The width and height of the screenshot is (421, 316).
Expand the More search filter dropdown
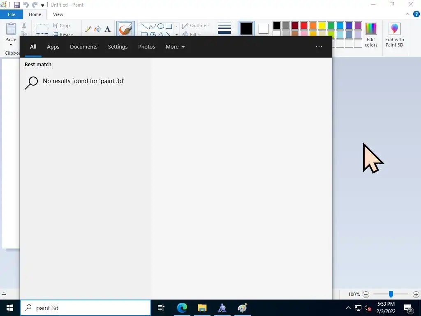coord(175,47)
